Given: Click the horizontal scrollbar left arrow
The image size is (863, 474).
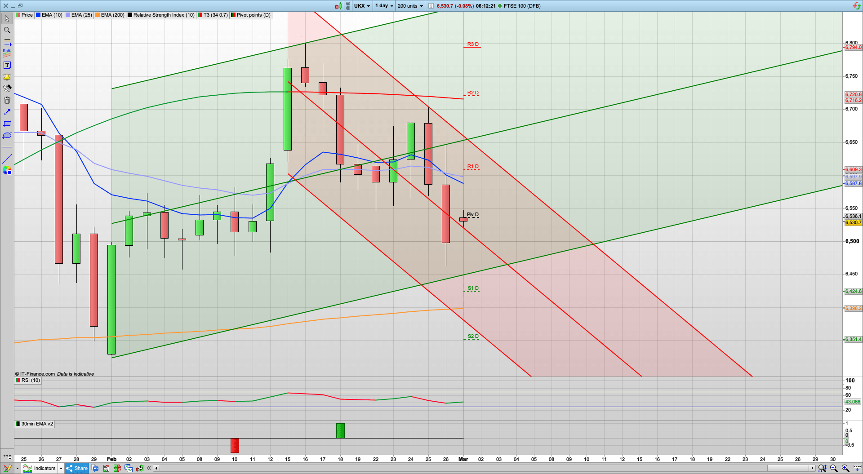Looking at the screenshot, I should click(x=156, y=468).
